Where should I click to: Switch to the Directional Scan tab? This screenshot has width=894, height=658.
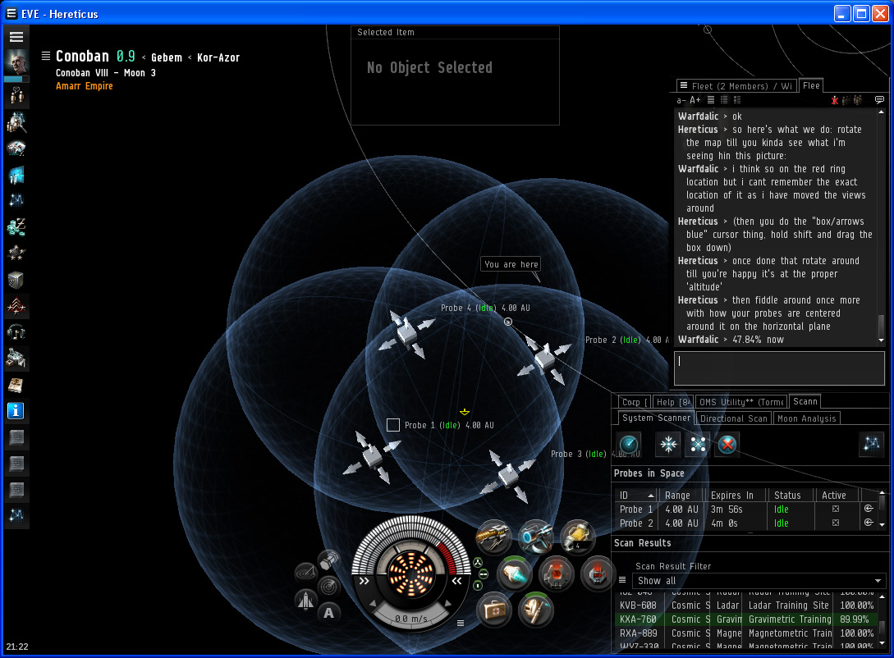click(733, 418)
